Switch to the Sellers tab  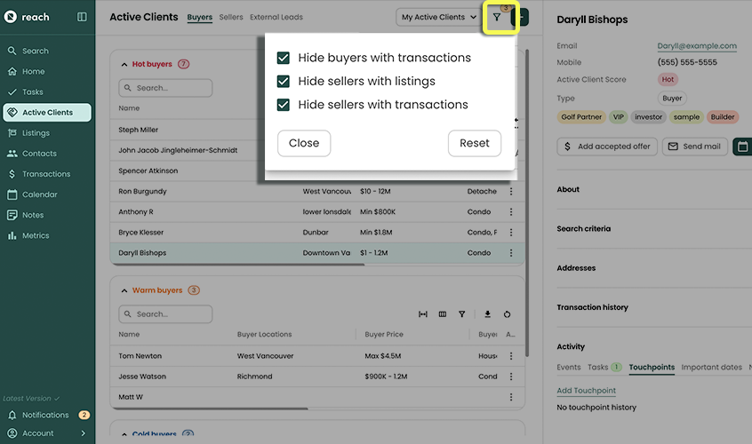pos(231,18)
